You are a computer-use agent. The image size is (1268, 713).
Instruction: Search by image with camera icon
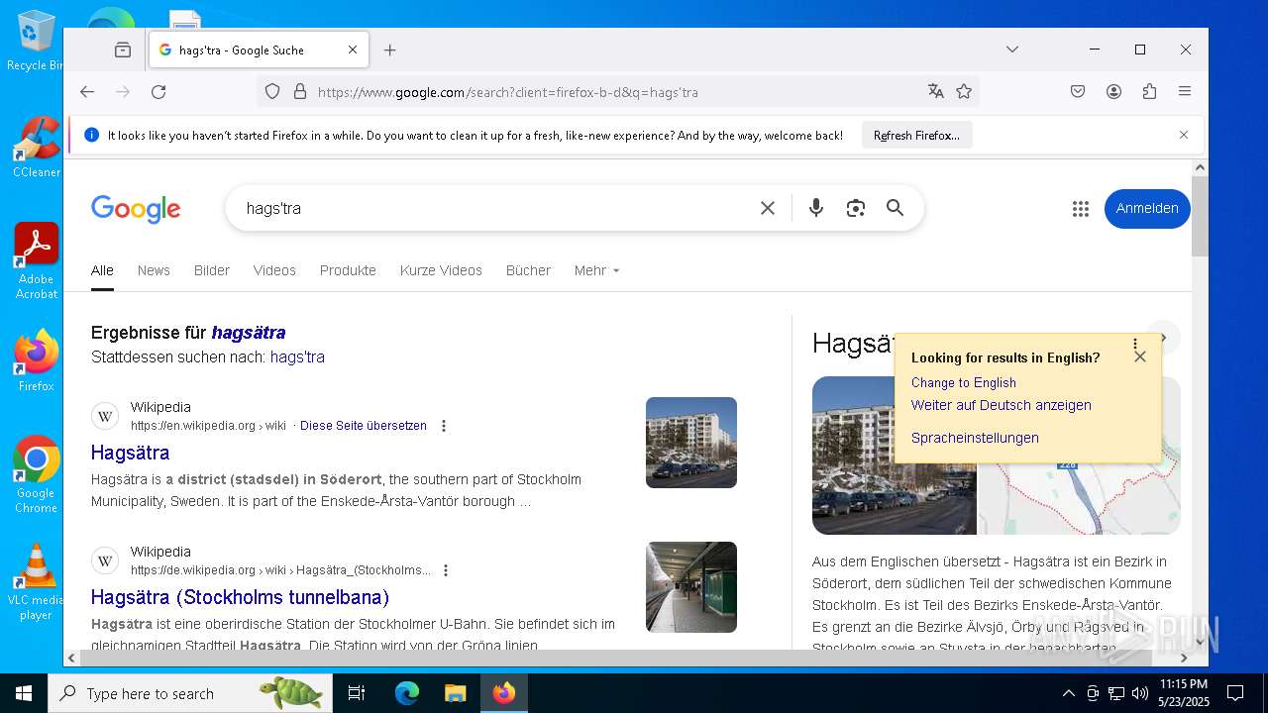[x=856, y=208]
